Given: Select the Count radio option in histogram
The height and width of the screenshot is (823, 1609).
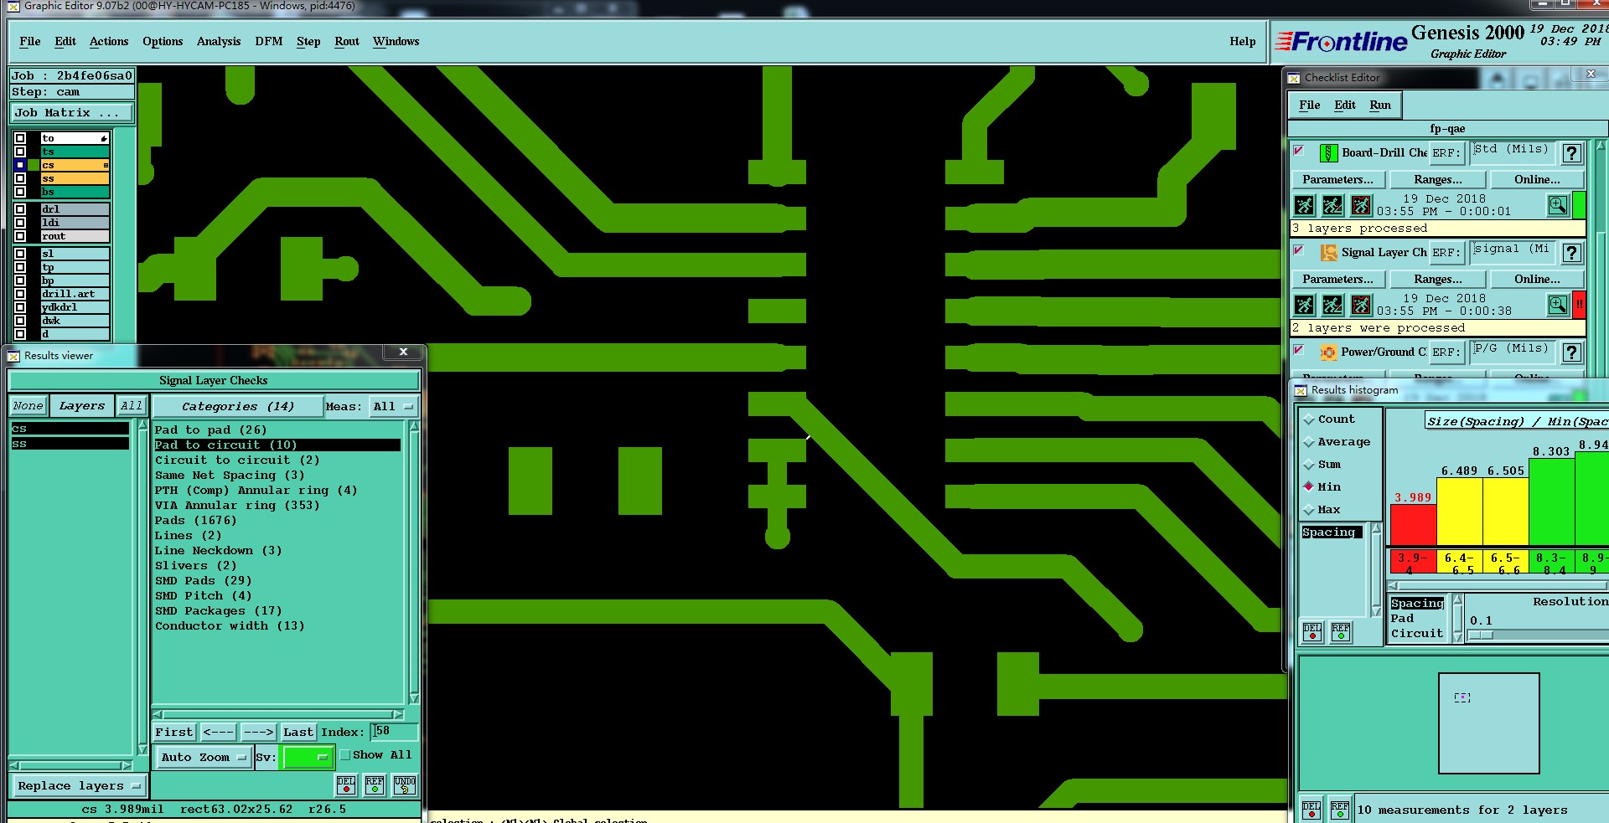Looking at the screenshot, I should coord(1308,419).
